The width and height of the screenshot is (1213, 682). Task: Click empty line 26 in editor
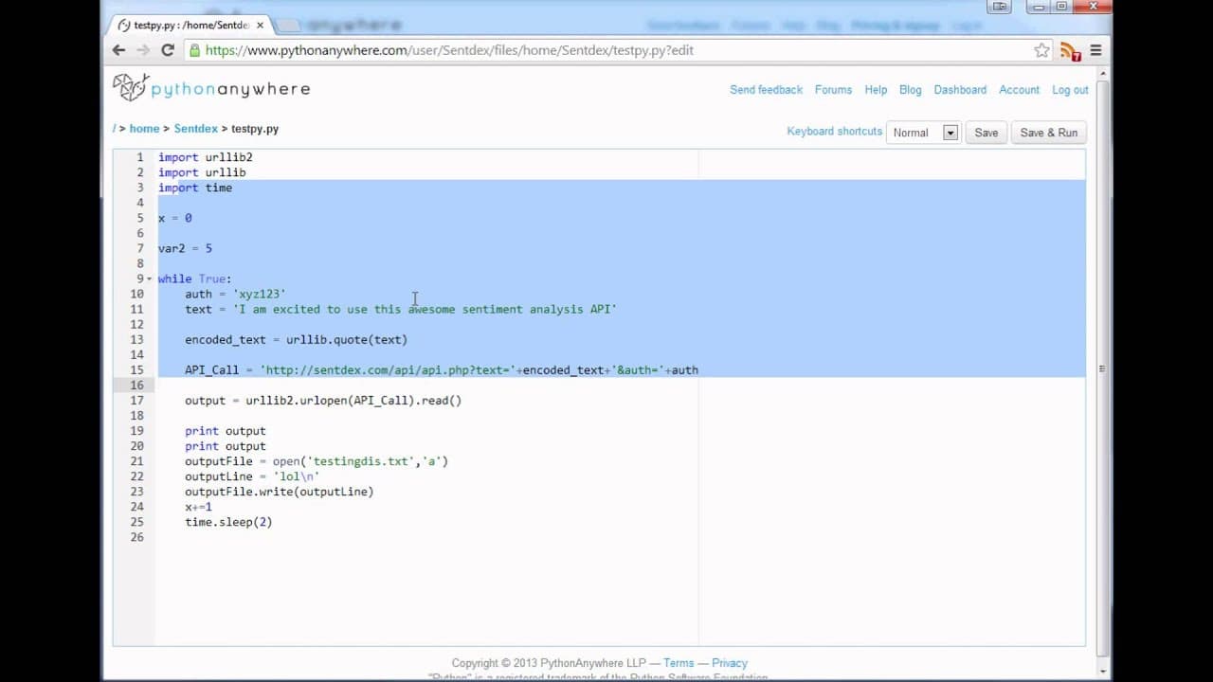pos(620,536)
